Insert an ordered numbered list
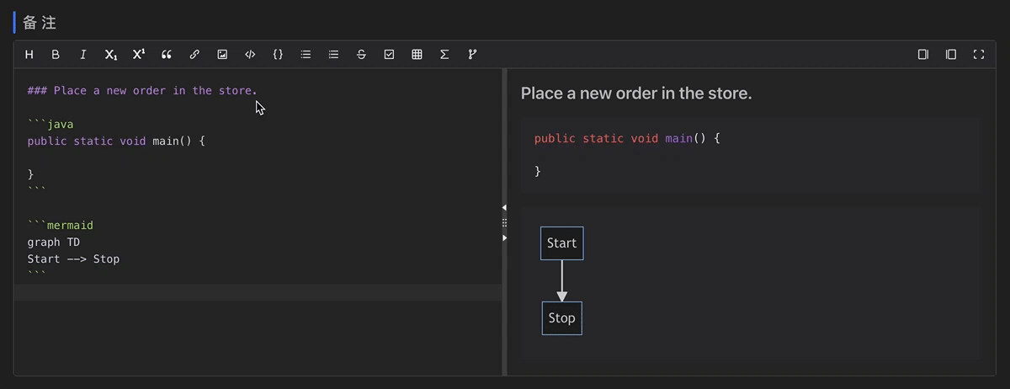This screenshot has width=1010, height=389. [333, 55]
